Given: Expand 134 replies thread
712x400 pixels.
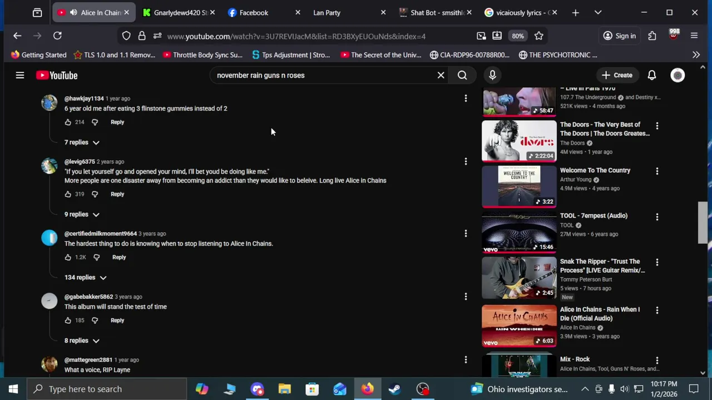Looking at the screenshot, I should tap(85, 277).
